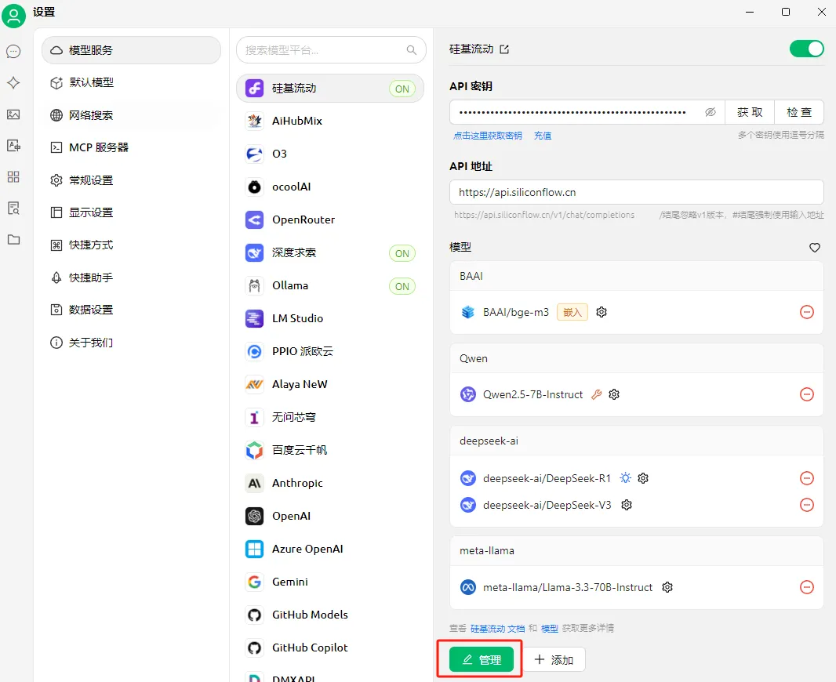Select 默认模型 settings menu item

point(131,82)
